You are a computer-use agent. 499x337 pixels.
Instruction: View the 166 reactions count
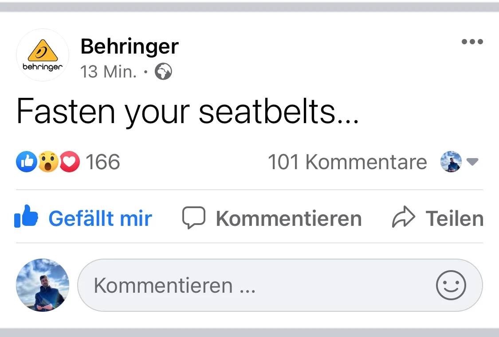click(x=102, y=162)
